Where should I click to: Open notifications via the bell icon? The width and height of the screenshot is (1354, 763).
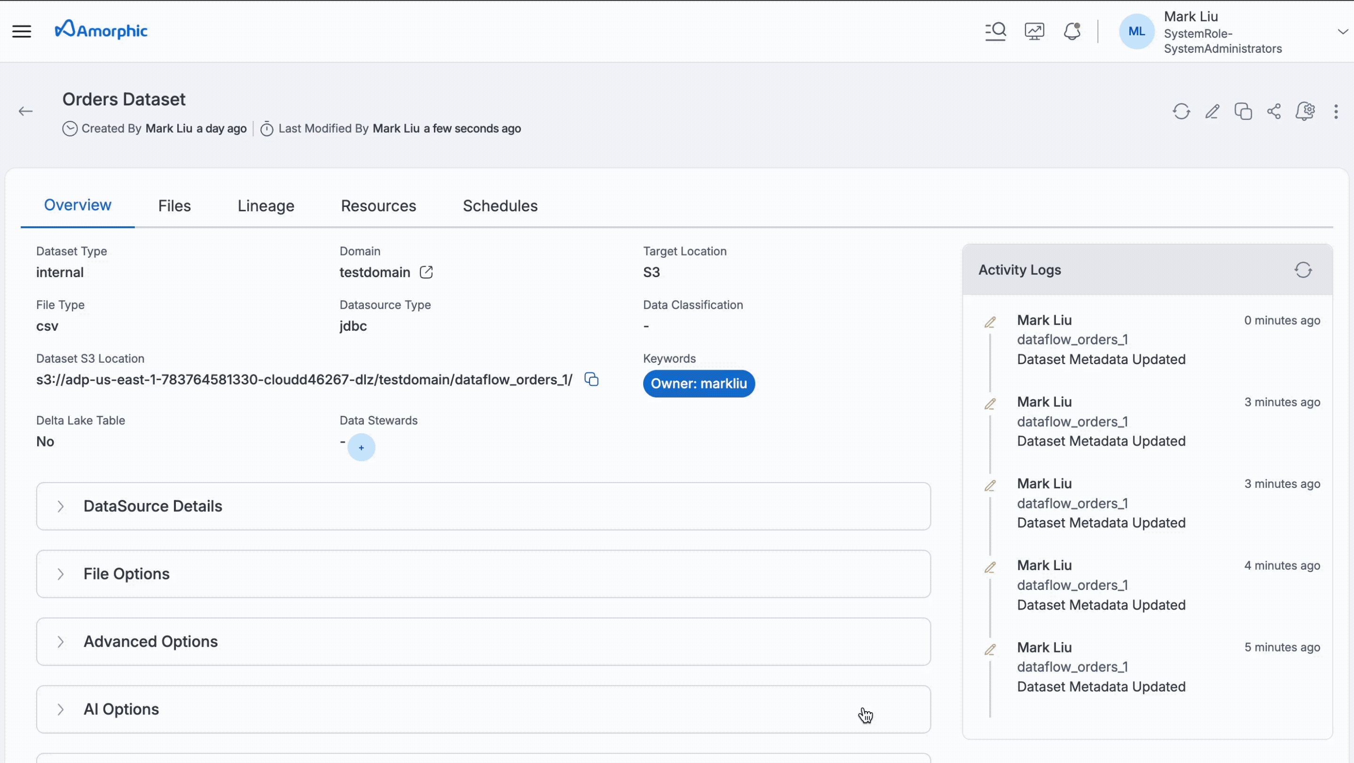pos(1072,31)
